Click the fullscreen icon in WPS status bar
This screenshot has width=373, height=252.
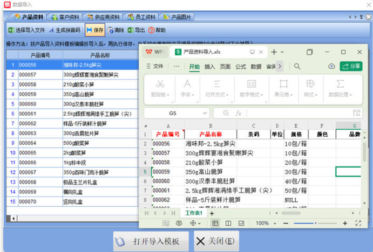point(358,223)
